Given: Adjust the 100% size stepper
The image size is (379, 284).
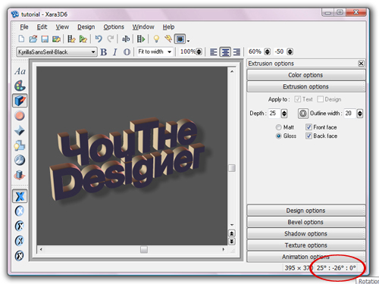Looking at the screenshot, I should [x=199, y=51].
